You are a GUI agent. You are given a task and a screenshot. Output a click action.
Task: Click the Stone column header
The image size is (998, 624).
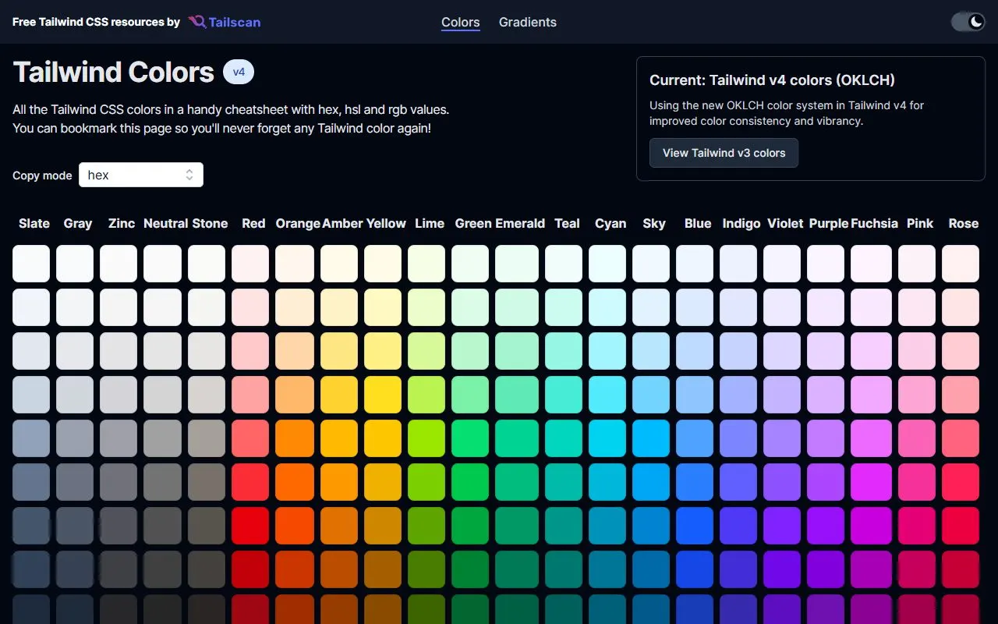[210, 223]
